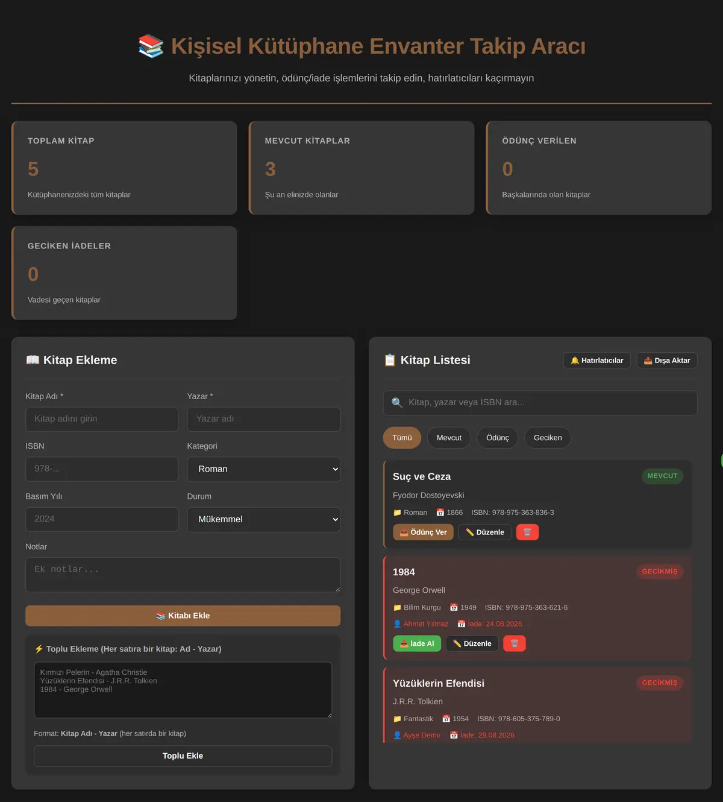Click the books logo icon in header
The height and width of the screenshot is (802, 723).
tap(151, 46)
